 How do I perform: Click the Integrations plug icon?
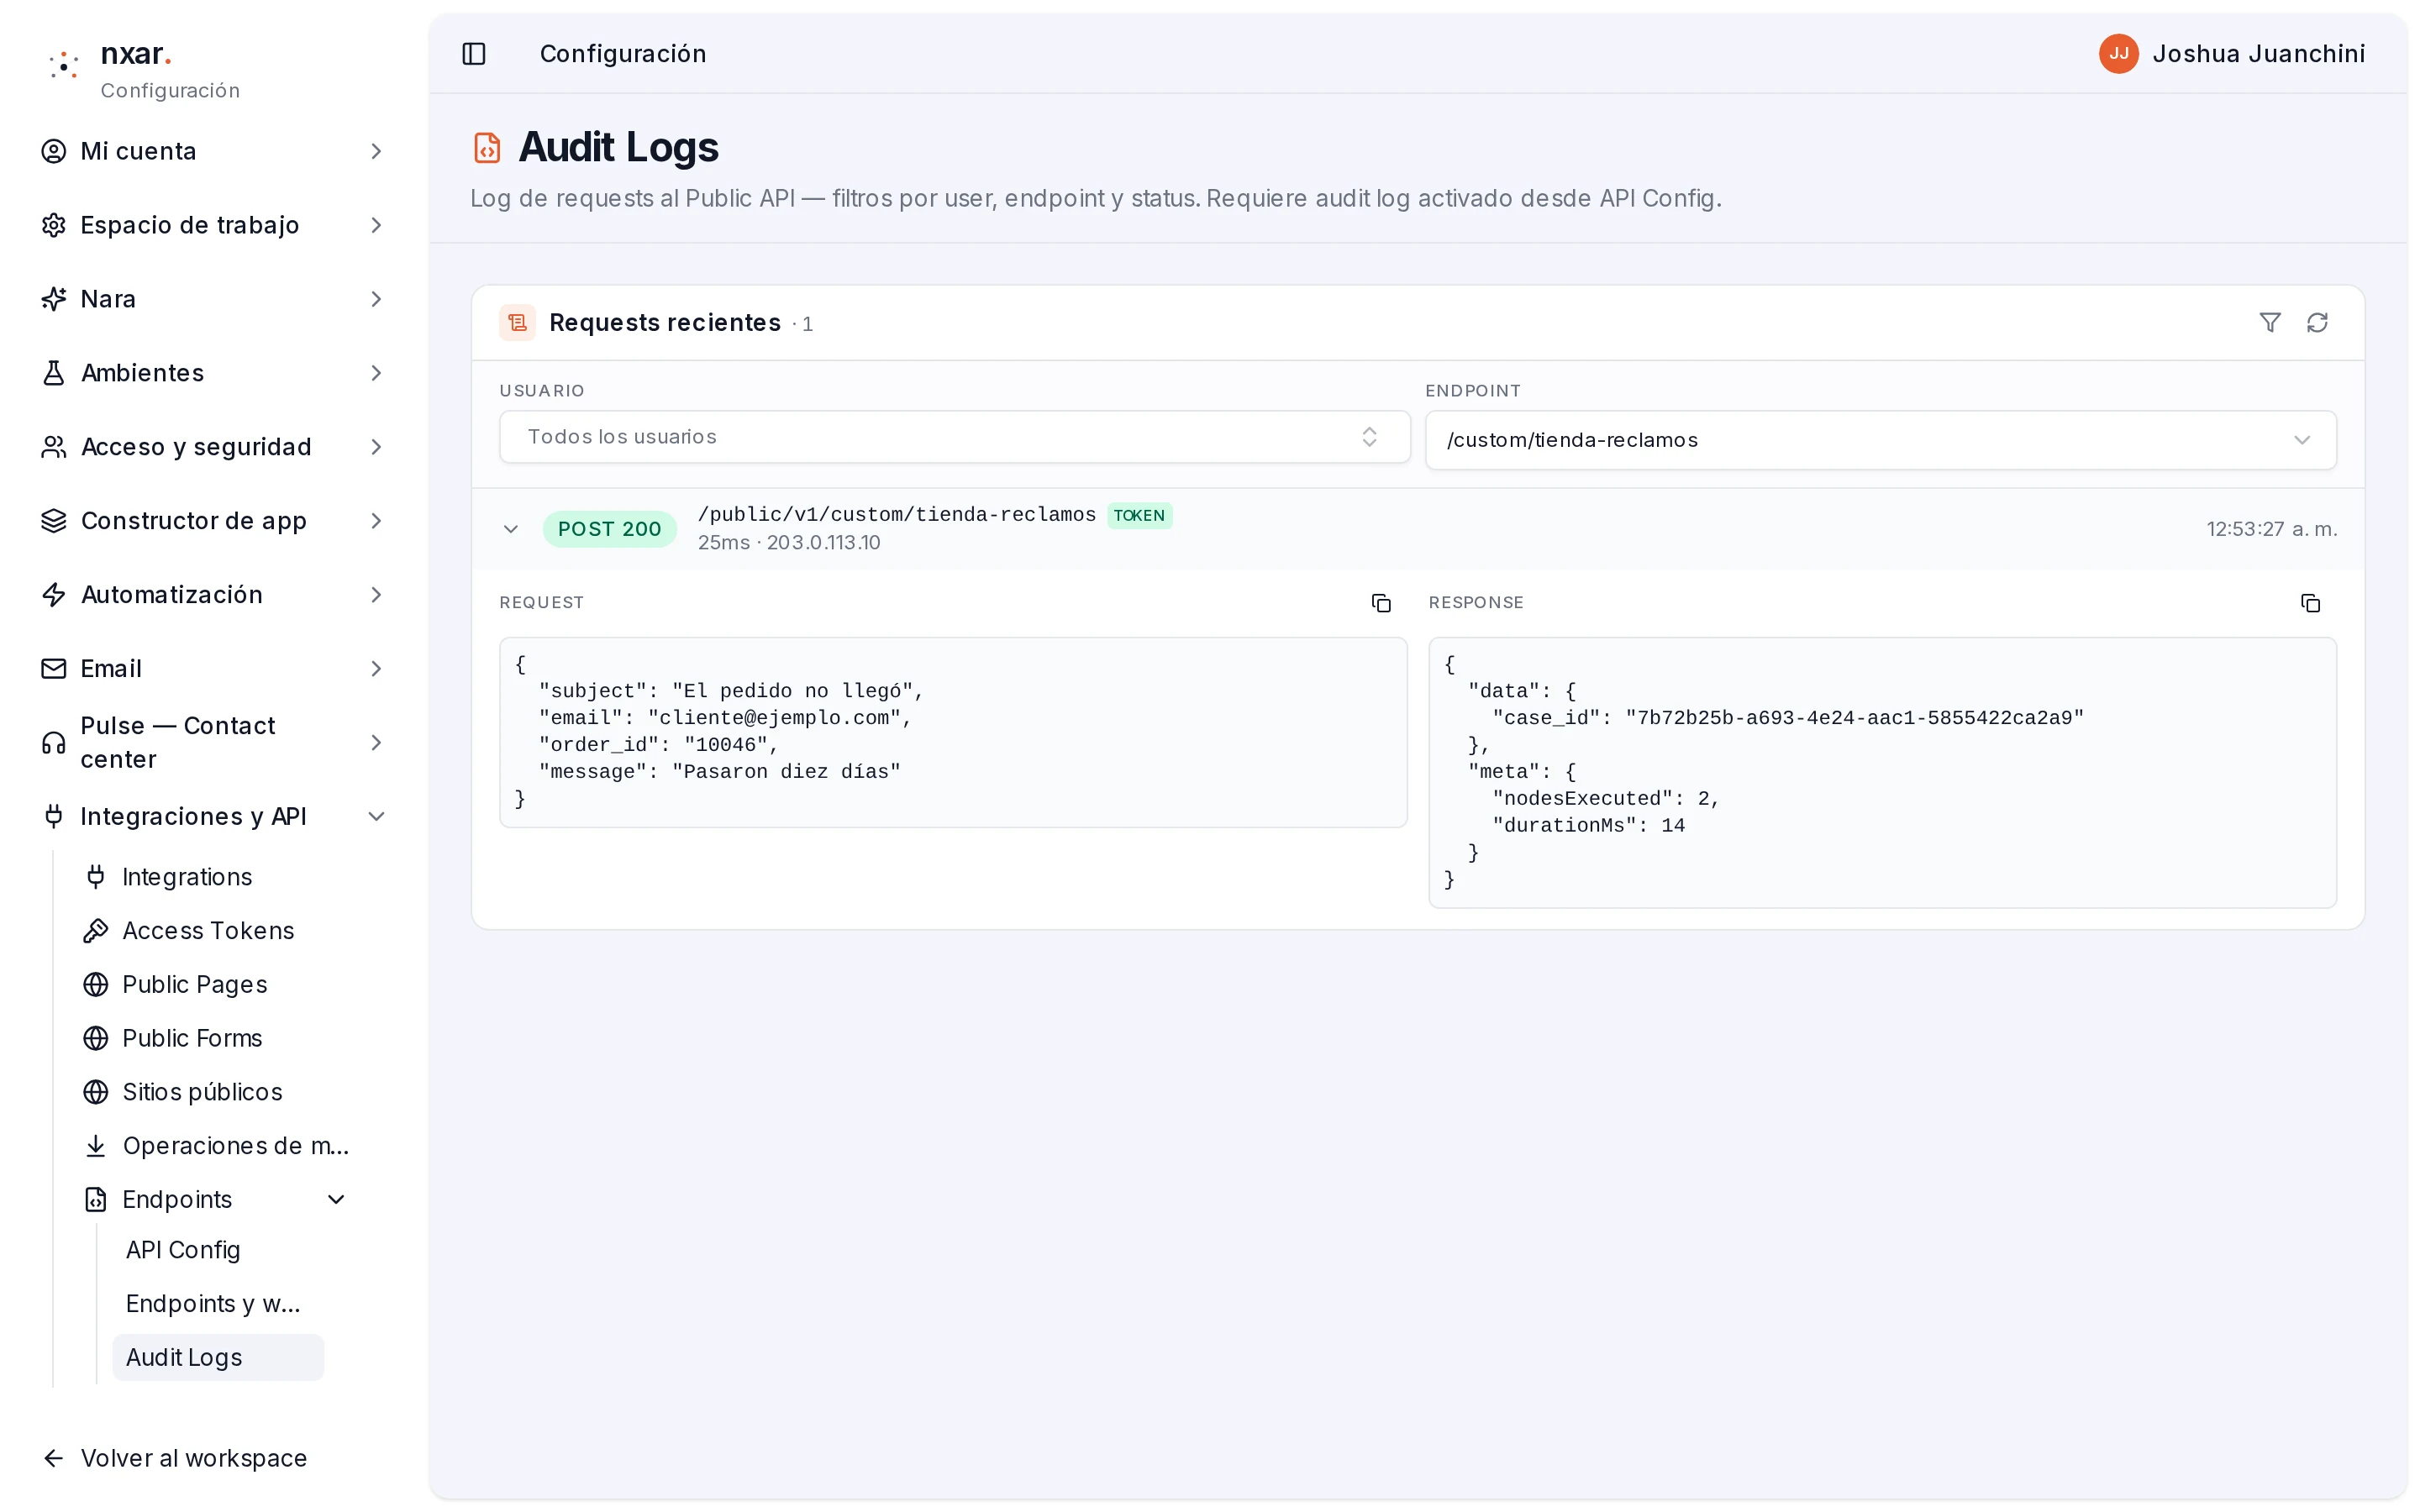(x=96, y=877)
